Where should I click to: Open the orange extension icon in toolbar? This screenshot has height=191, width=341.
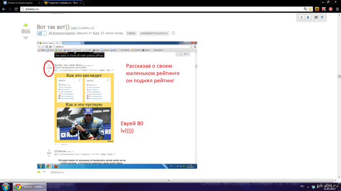pyautogui.click(x=317, y=9)
